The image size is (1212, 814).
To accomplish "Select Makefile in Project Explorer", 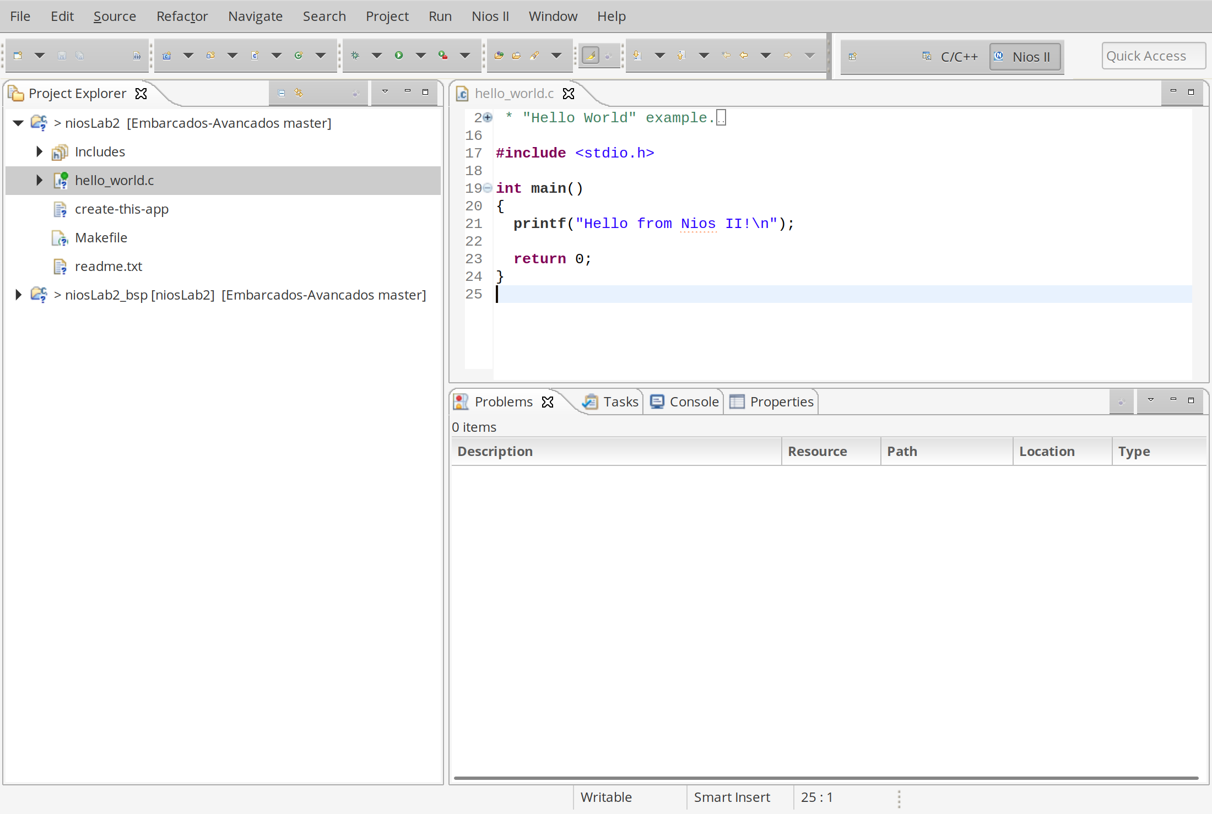I will coord(101,237).
